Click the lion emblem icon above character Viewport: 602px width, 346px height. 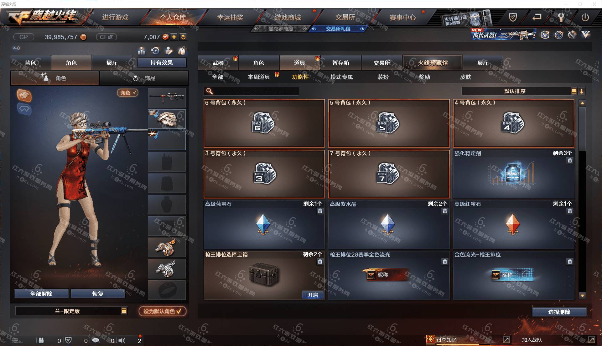(x=24, y=96)
